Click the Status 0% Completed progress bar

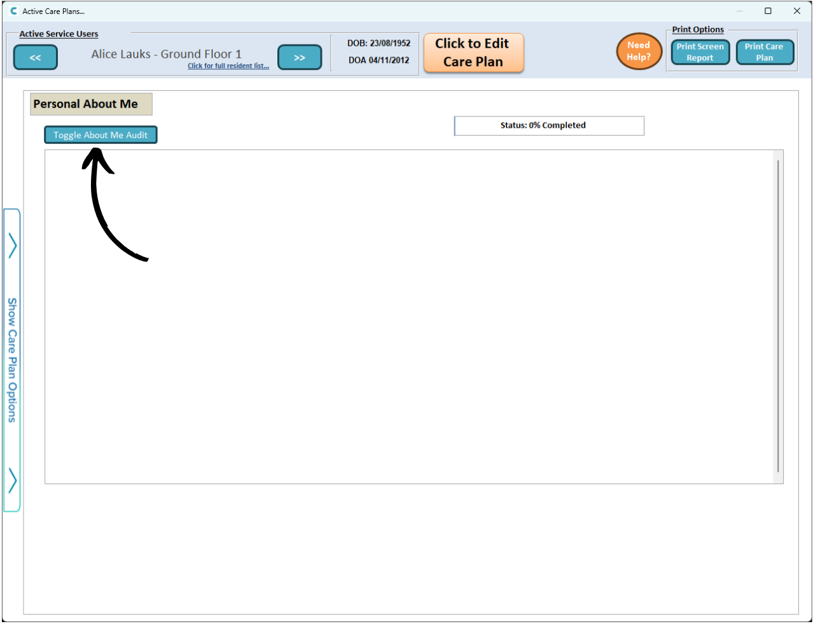click(549, 126)
